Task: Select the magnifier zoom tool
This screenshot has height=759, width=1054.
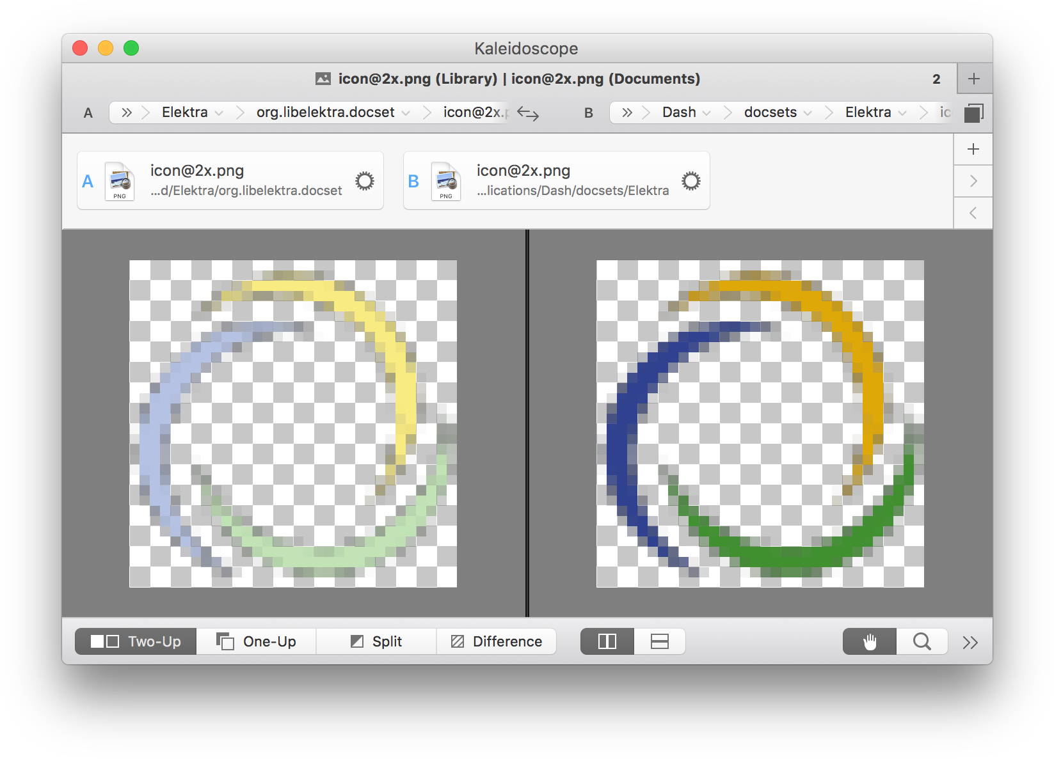Action: coord(922,641)
